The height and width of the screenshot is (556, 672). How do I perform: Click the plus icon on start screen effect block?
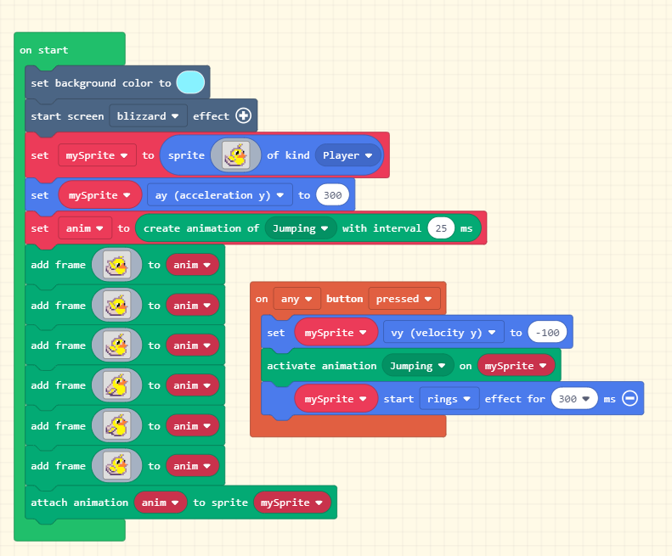click(243, 115)
